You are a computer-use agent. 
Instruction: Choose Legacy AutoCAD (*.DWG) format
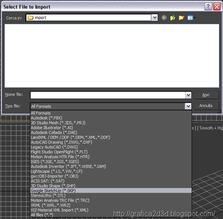111,147
